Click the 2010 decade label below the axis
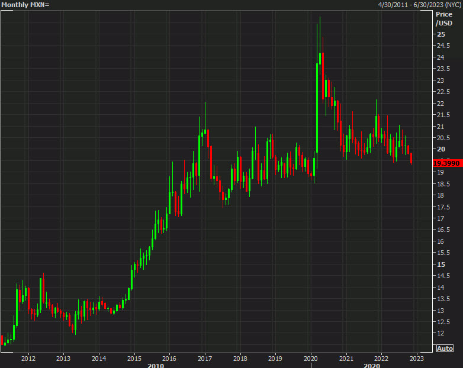Viewport: 463px width, 368px height. tap(156, 366)
